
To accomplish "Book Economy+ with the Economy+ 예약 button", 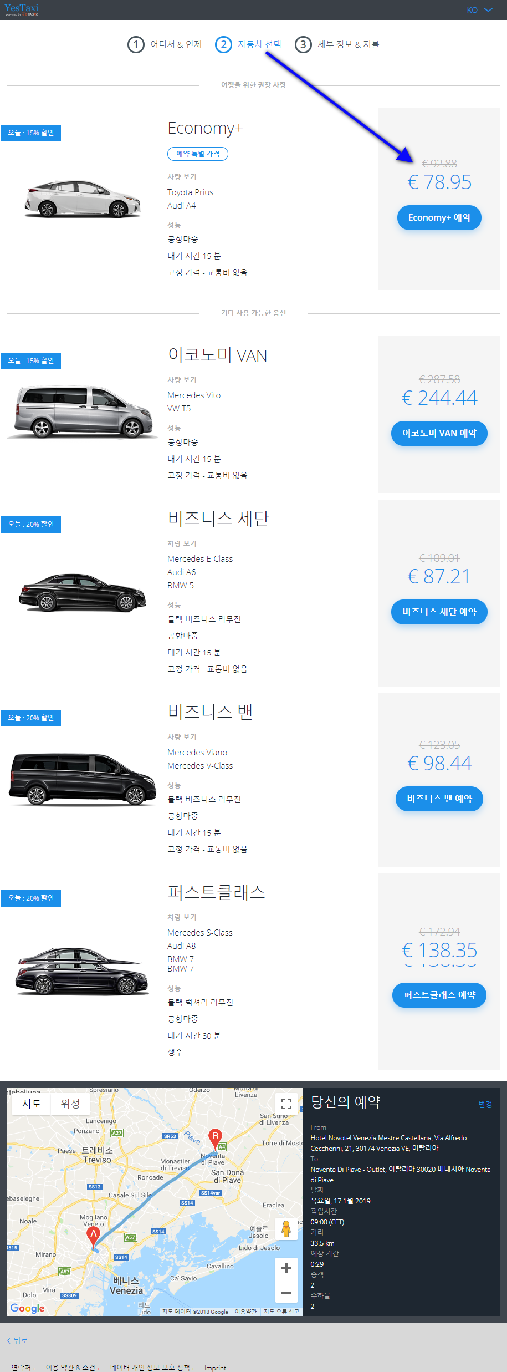I will coord(439,217).
